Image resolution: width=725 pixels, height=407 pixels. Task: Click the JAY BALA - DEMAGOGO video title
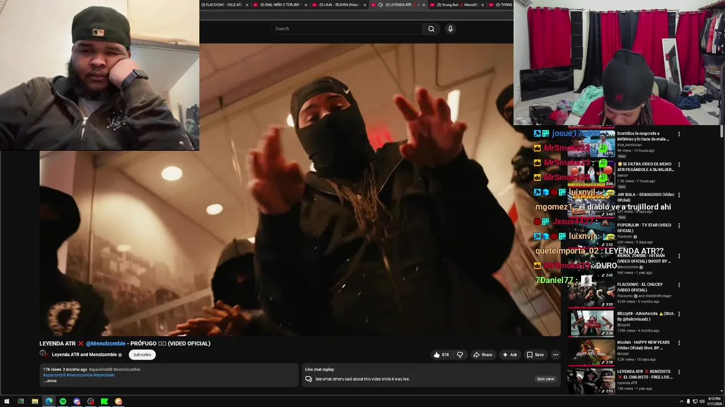[645, 197]
